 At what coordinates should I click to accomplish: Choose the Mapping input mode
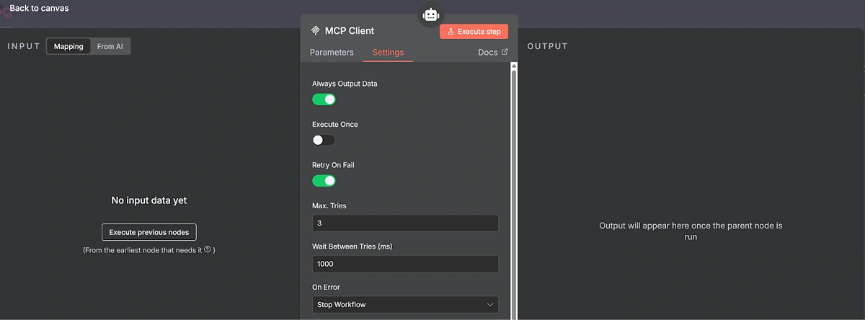tap(68, 46)
